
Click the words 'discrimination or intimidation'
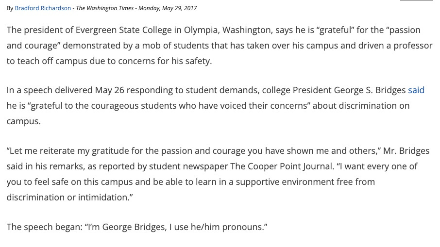click(68, 198)
